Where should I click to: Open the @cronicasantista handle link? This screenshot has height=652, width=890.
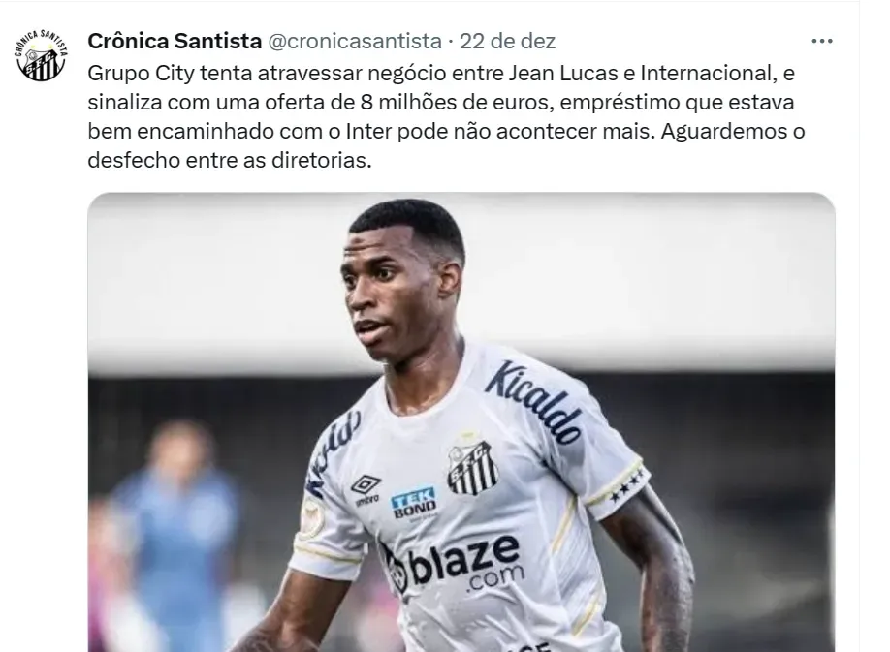click(x=354, y=41)
